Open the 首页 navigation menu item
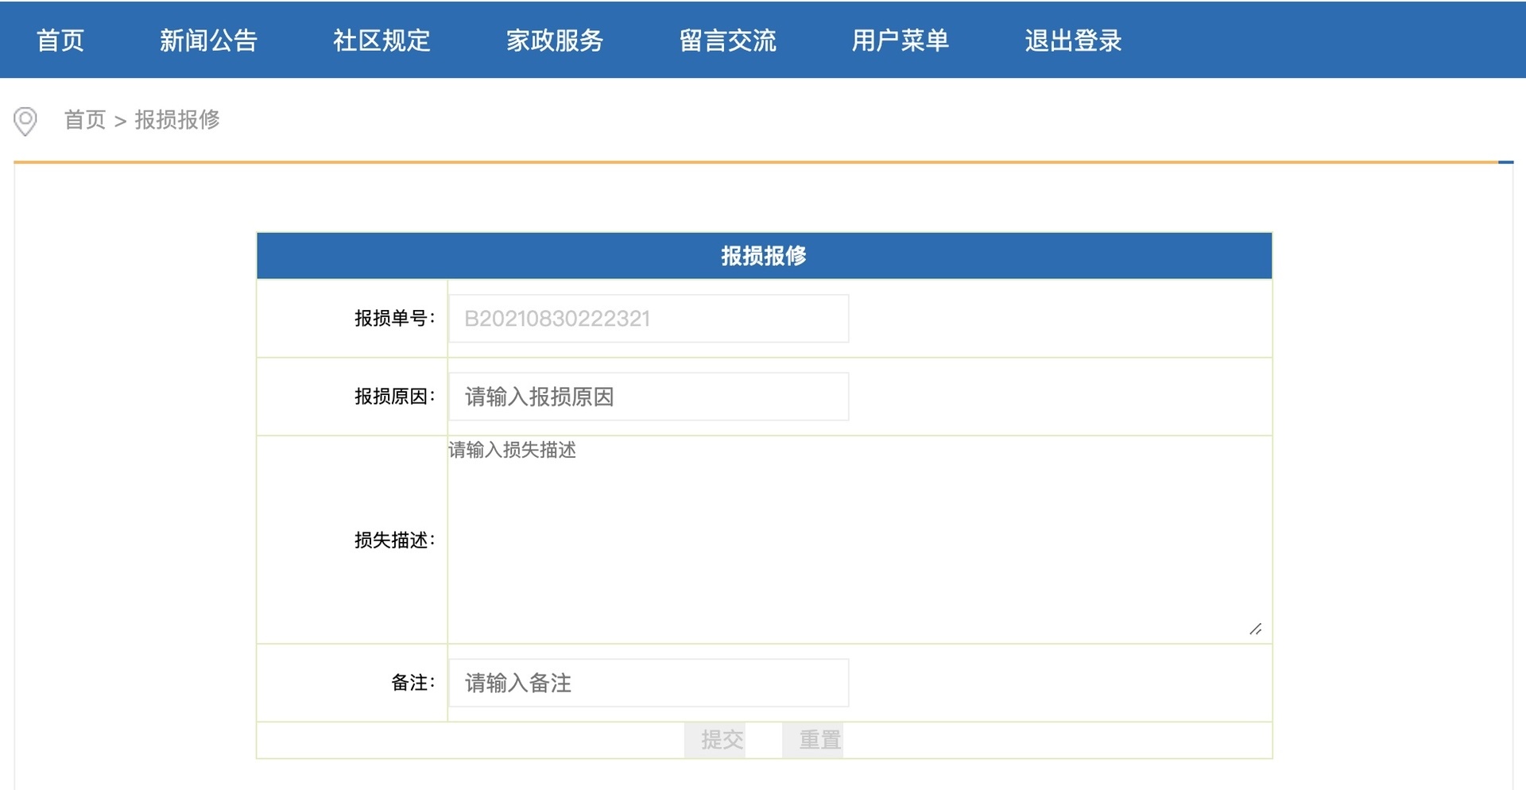 click(60, 41)
